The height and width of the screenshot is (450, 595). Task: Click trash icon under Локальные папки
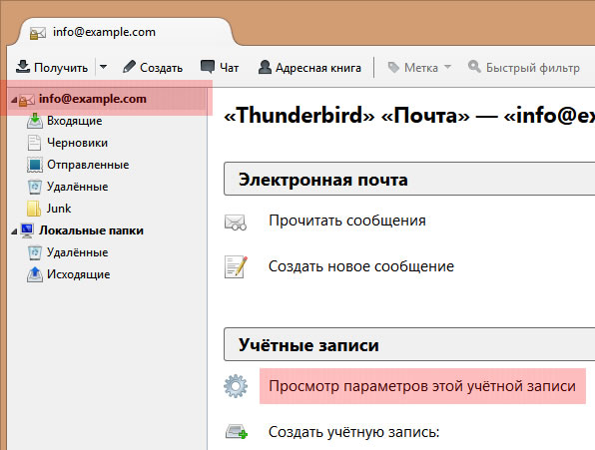pos(35,252)
